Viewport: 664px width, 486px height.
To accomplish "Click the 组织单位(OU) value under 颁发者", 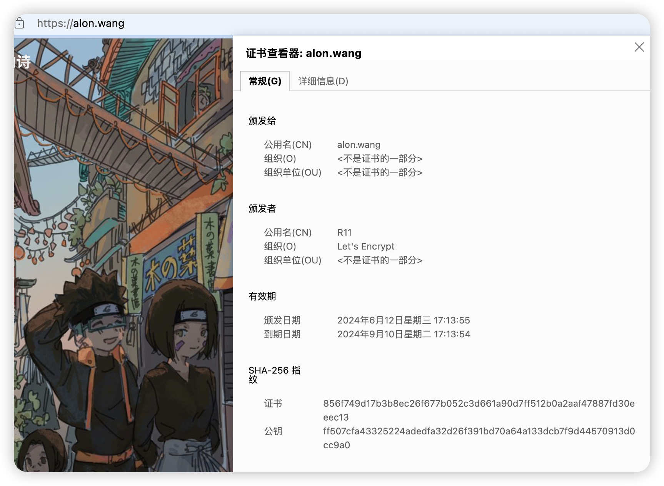I will point(379,260).
